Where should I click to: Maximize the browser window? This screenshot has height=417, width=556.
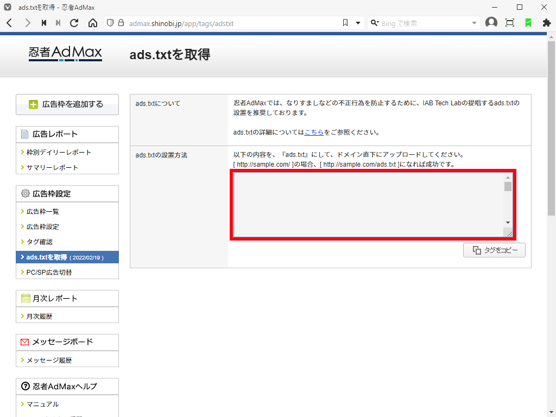[520, 8]
